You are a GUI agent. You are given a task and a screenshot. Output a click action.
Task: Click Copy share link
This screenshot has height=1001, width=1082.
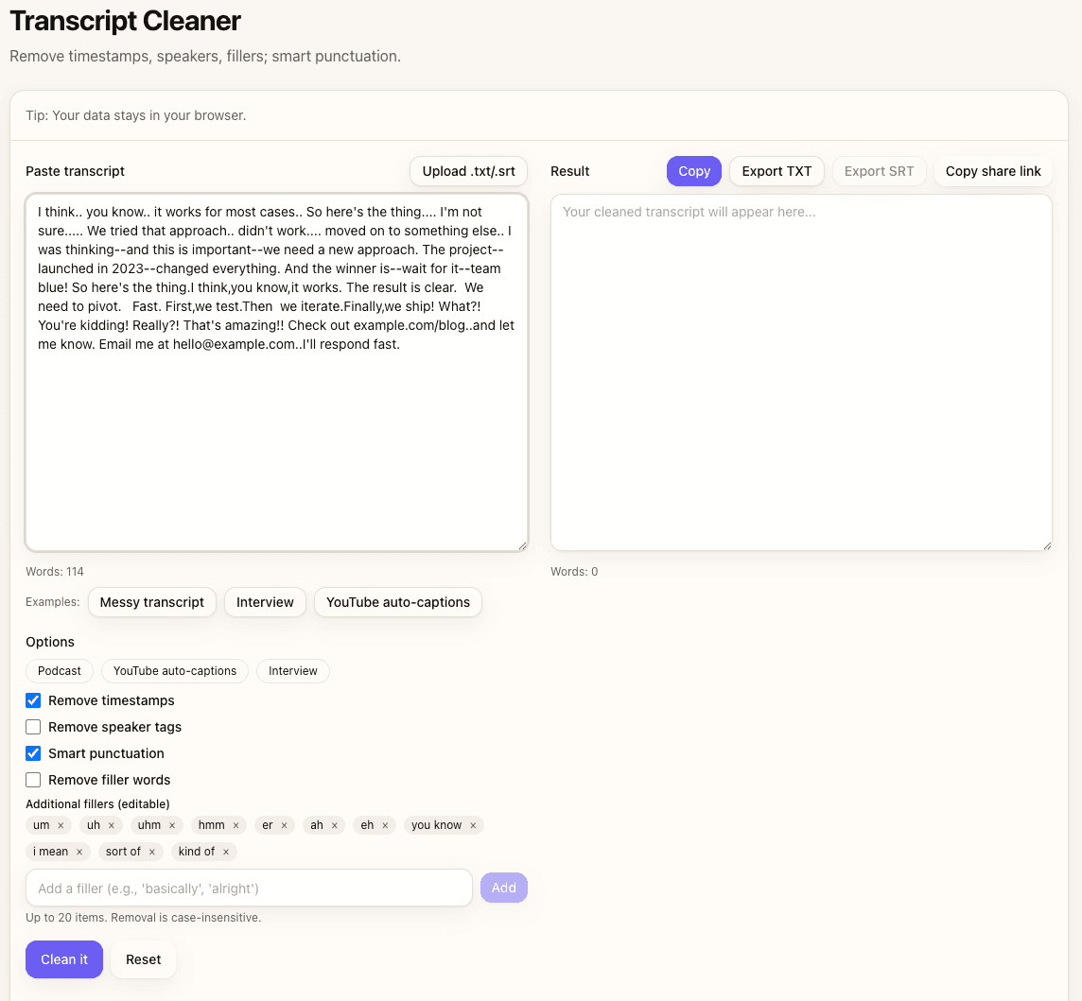point(993,171)
